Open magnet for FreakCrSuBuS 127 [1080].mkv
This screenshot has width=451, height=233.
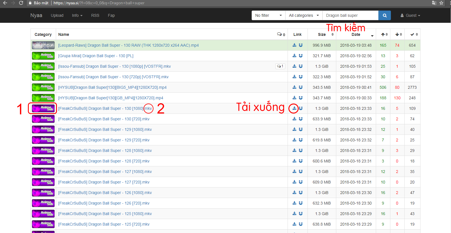click(301, 172)
